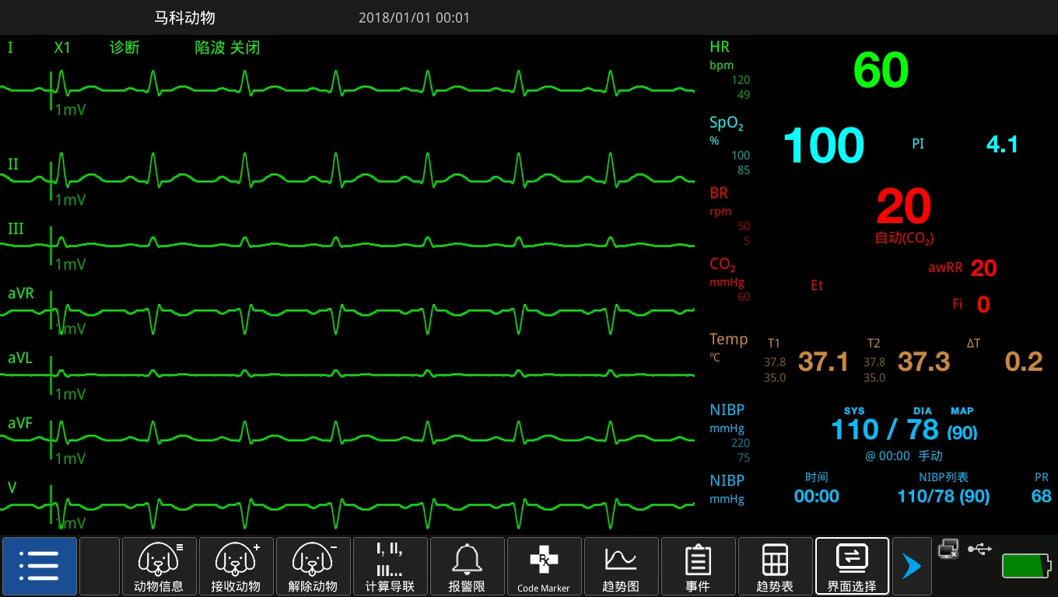Click the blank toolbar slot button
Screen dimensions: 1058x597
[100, 566]
